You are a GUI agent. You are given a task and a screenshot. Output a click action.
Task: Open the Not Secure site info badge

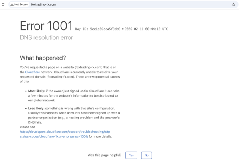[19, 4]
